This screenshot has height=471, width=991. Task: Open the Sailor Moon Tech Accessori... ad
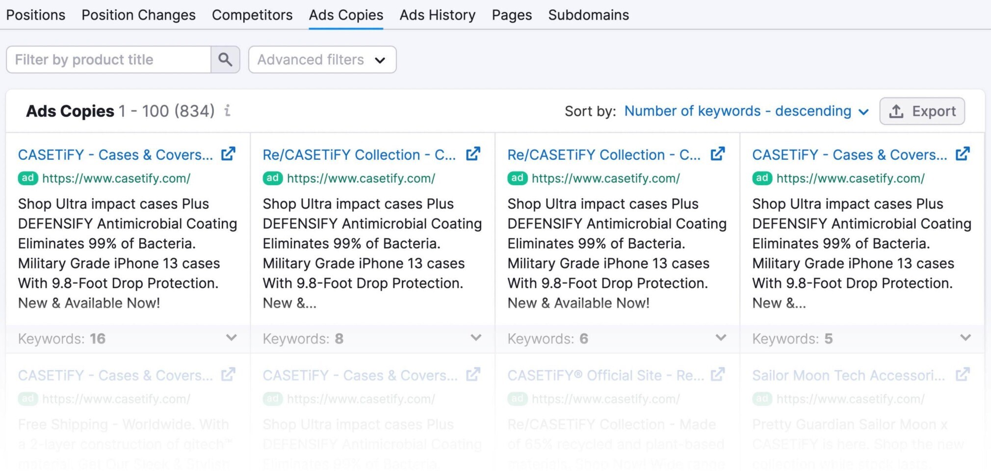849,375
